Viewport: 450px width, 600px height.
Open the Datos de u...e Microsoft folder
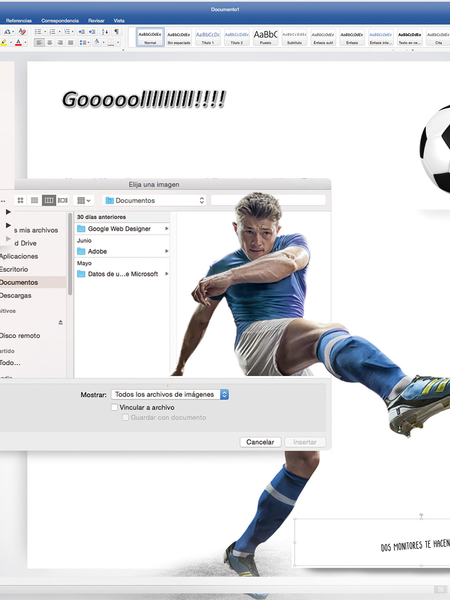click(123, 274)
